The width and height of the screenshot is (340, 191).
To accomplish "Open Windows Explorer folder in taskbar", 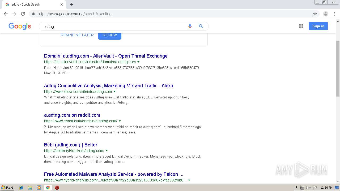I will click(x=30, y=188).
